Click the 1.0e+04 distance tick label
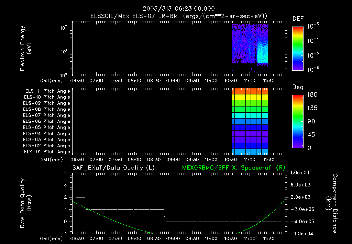Viewport: 352px width, 244px height. point(300,173)
